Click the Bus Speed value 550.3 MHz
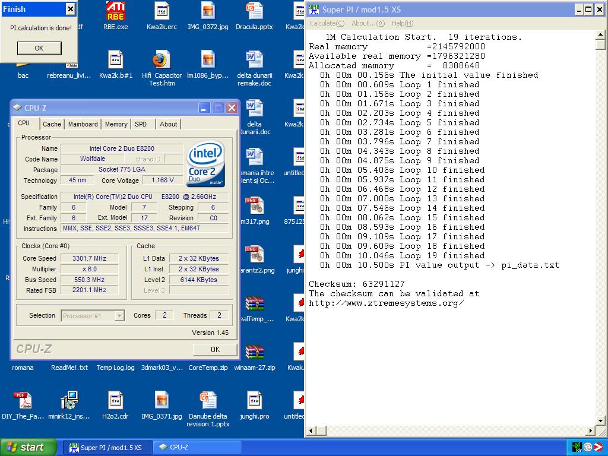The image size is (608, 456). [x=89, y=280]
